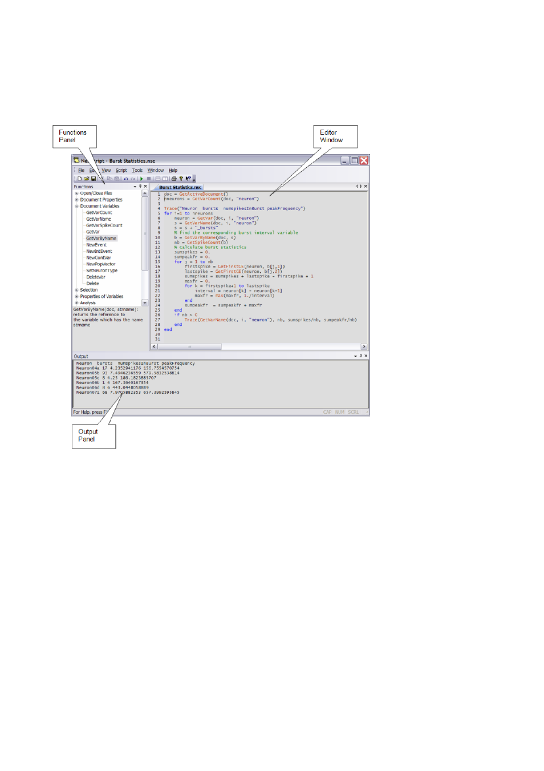Select NewIntEvent function
This screenshot has height=771, width=544.
[99, 251]
